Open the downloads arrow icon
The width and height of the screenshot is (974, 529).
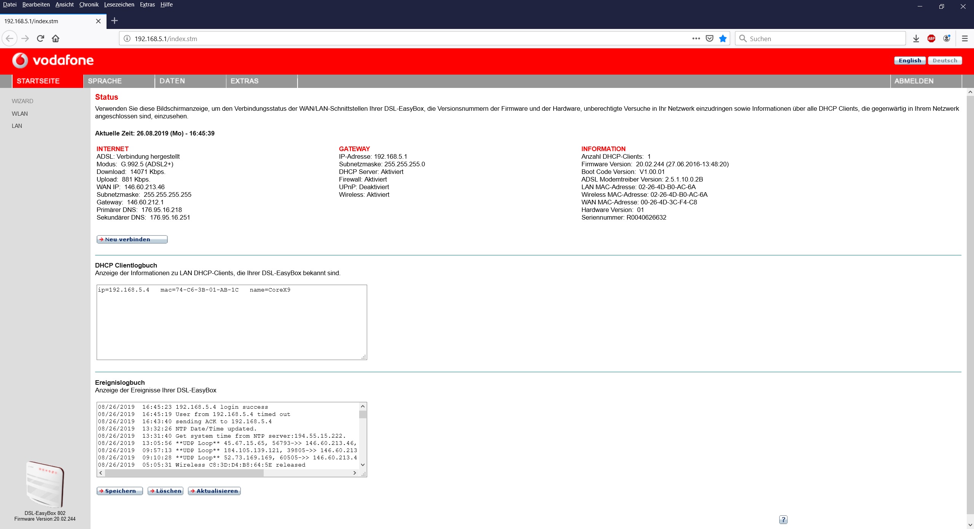click(916, 38)
